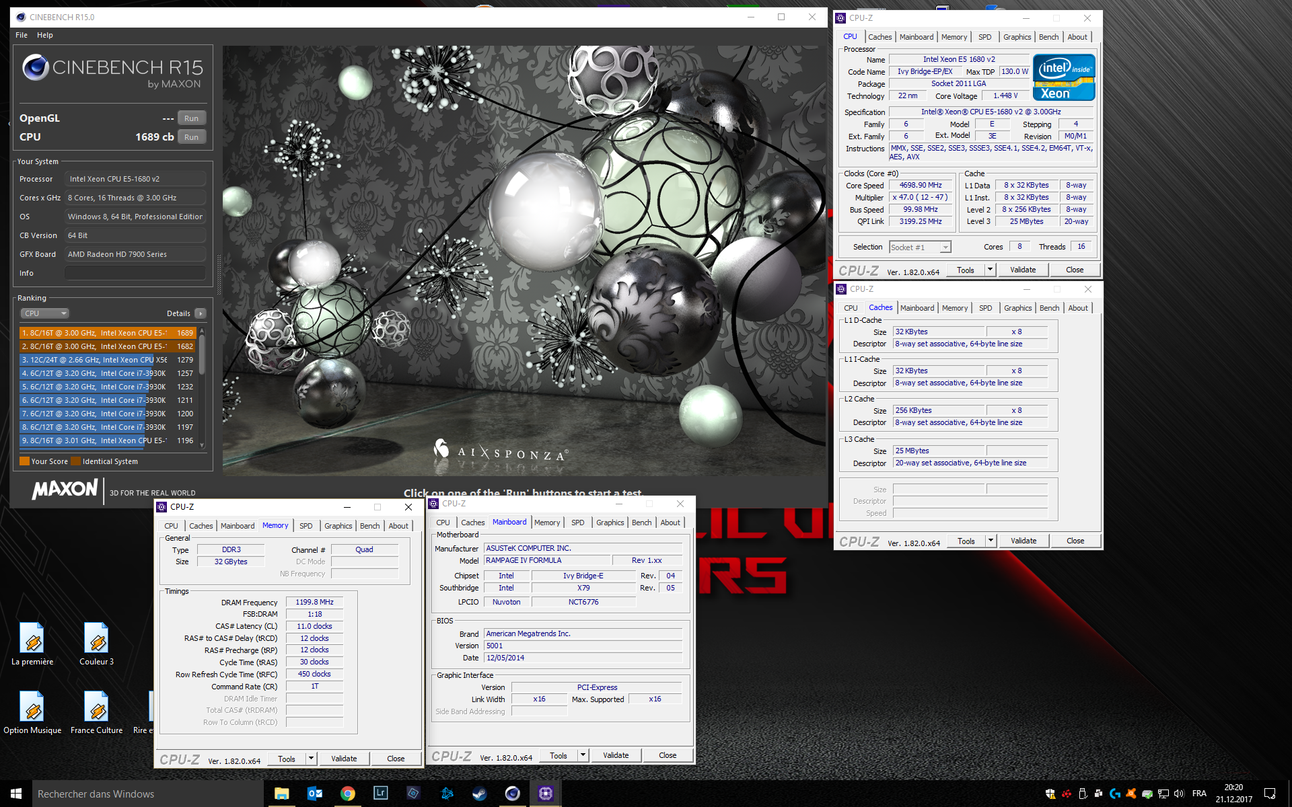Image resolution: width=1292 pixels, height=807 pixels.
Task: Click the ranking list scrollbar thumb
Action: [x=202, y=354]
